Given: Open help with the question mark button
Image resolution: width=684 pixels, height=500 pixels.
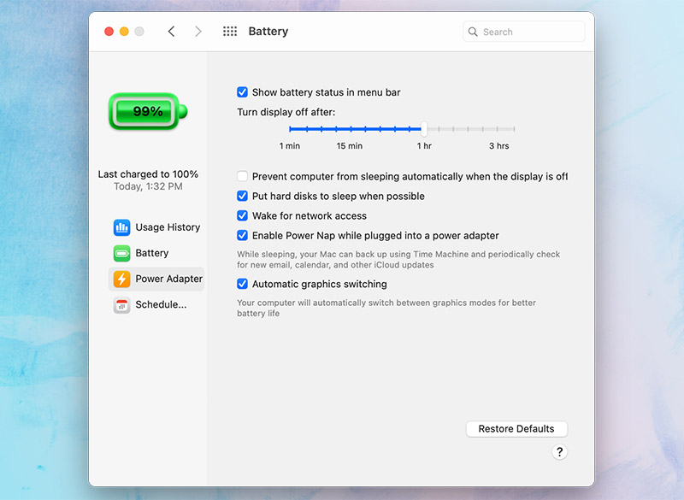Looking at the screenshot, I should pos(559,452).
